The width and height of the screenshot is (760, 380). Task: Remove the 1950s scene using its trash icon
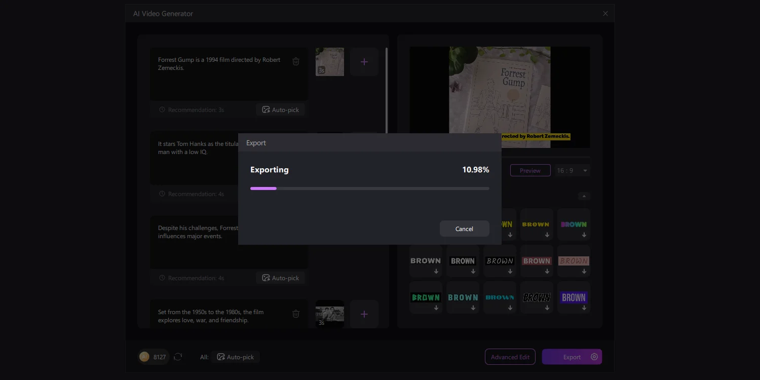tap(296, 314)
